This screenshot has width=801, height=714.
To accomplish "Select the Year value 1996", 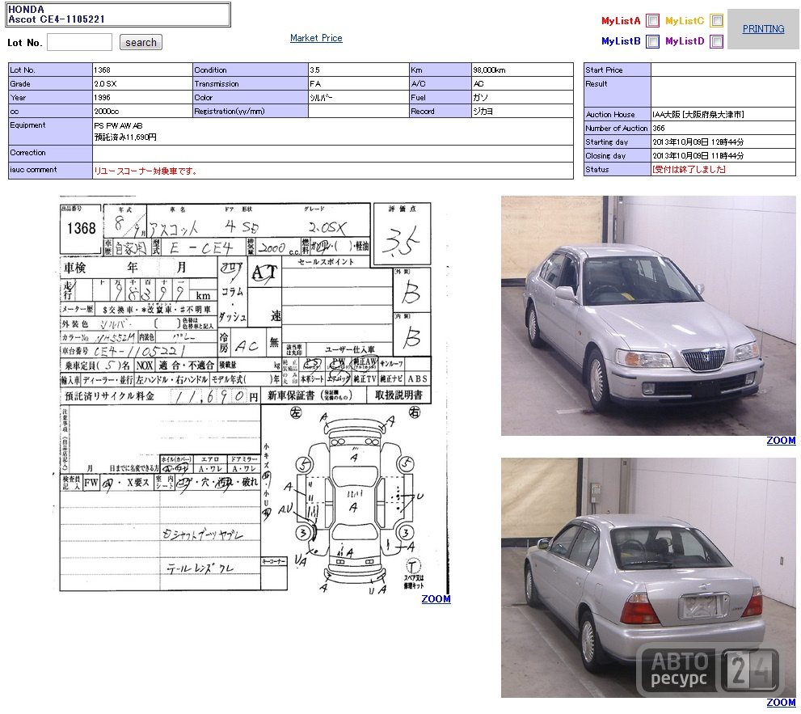I will point(102,98).
